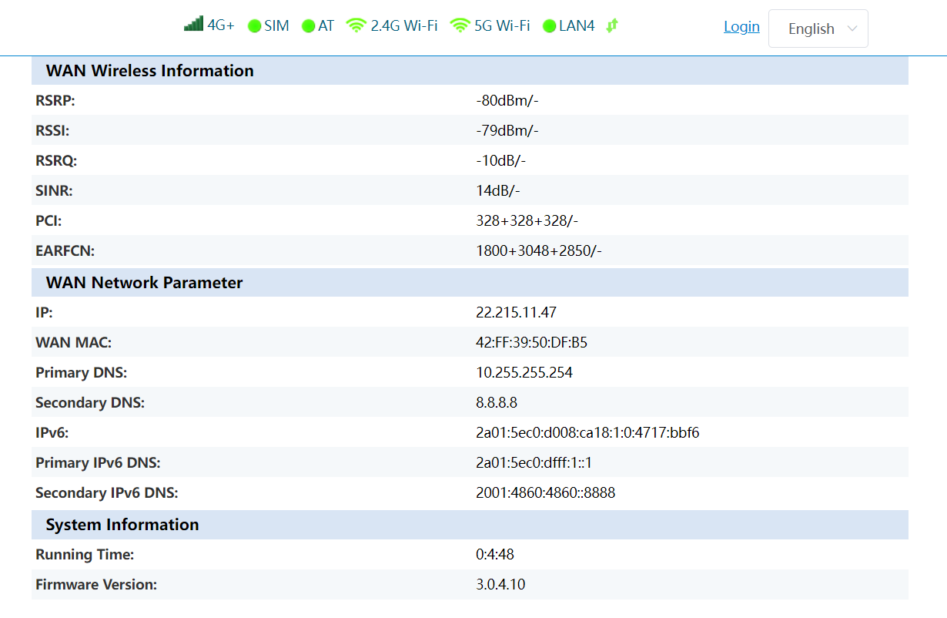The height and width of the screenshot is (618, 947).
Task: Click the 4G+ signal strength bars icon
Action: [193, 25]
